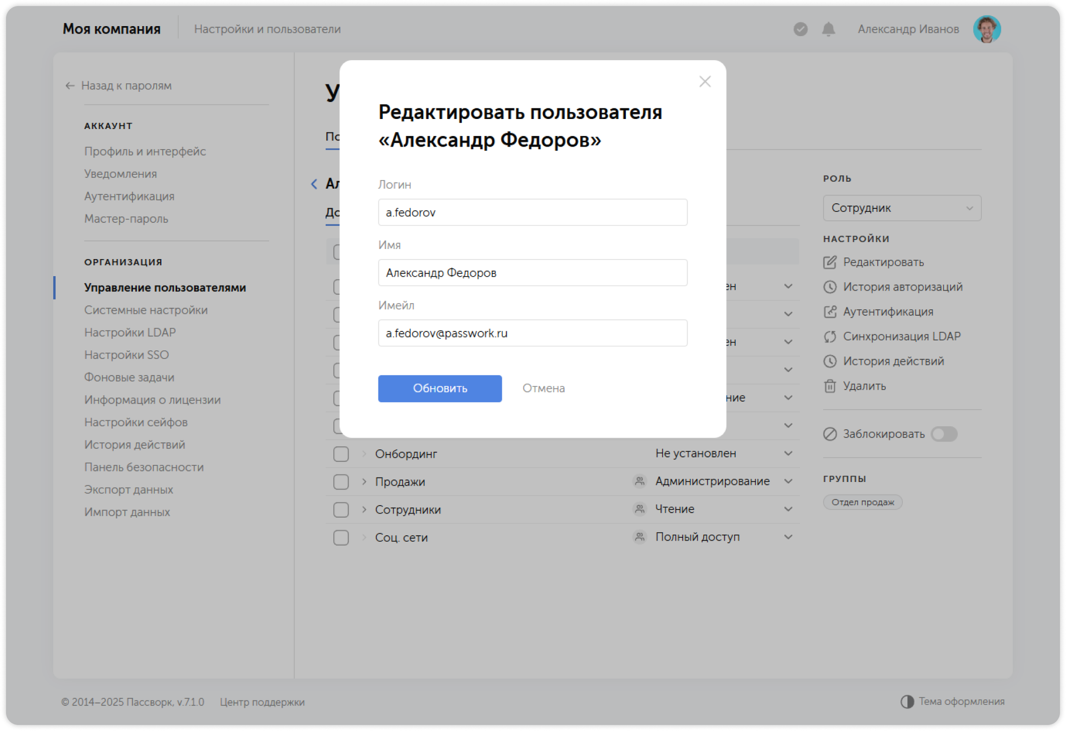
Task: Click the pencil icon next to Редактировать
Action: (830, 262)
